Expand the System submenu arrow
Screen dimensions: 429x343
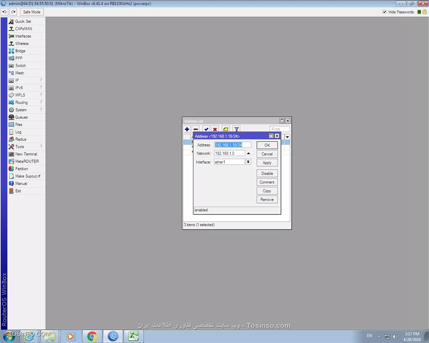41,109
